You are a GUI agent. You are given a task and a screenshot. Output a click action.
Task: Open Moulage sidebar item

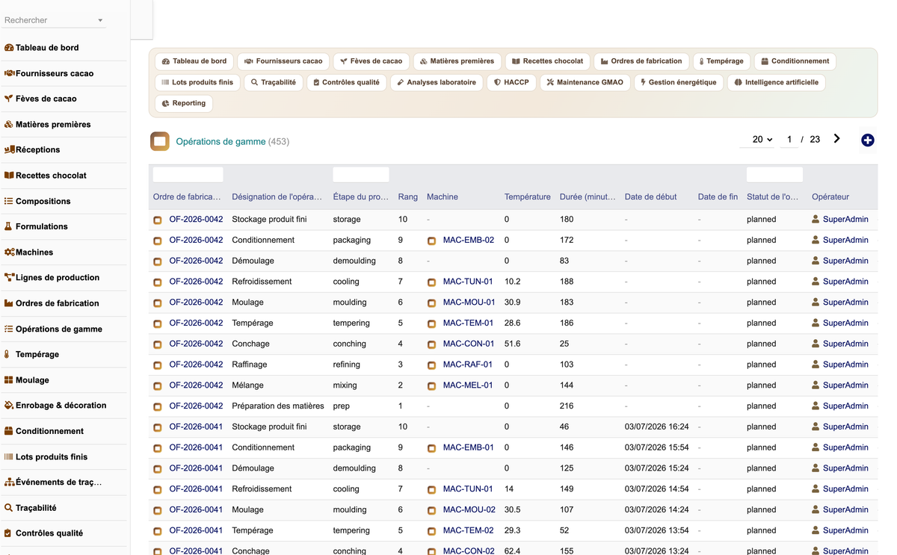click(26, 380)
